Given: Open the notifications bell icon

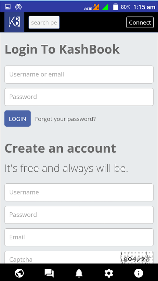Looking at the screenshot, I should (x=79, y=273).
